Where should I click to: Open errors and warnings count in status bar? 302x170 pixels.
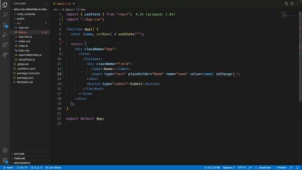point(36,168)
